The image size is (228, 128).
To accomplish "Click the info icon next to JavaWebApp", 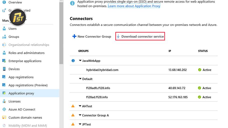I will pos(73,61).
